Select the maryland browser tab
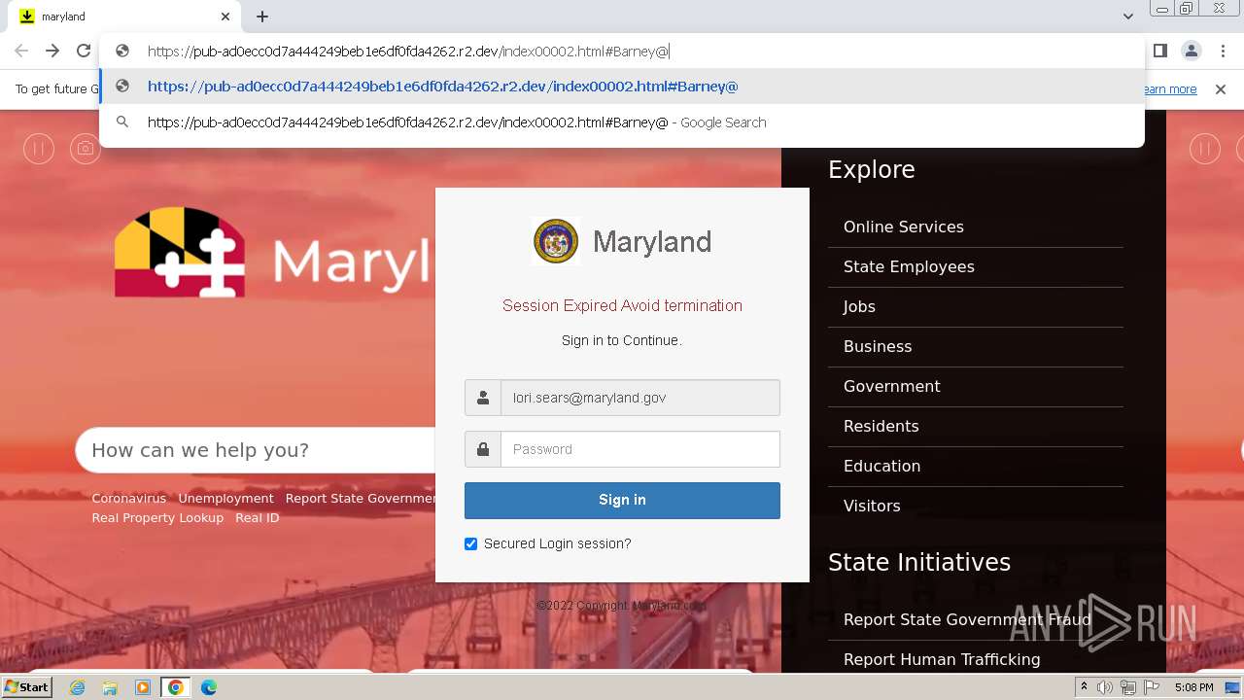Screen dimensions: 1244x700 (x=124, y=17)
